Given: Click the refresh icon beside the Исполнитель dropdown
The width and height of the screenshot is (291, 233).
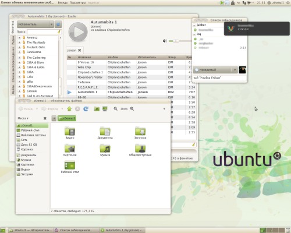Looking at the screenshot, I should click(58, 24).
